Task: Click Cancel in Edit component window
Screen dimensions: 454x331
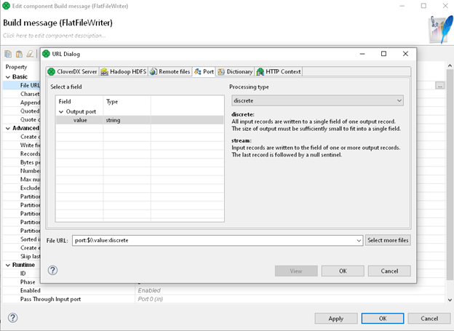Action: (x=429, y=319)
